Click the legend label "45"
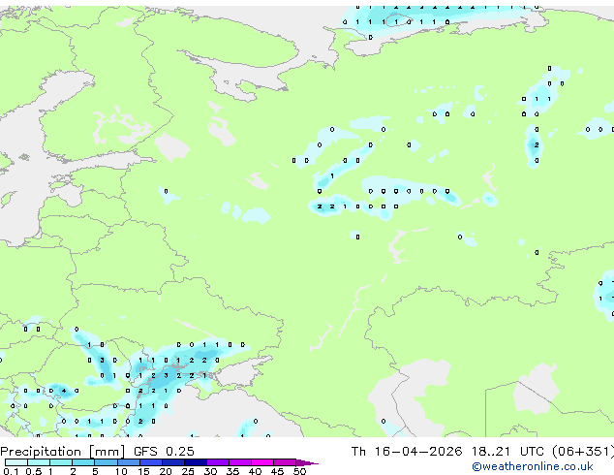 (277, 471)
